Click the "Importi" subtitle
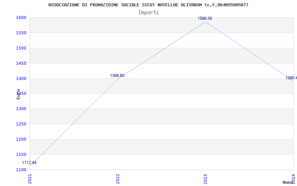297x186 pixels. tap(148, 12)
